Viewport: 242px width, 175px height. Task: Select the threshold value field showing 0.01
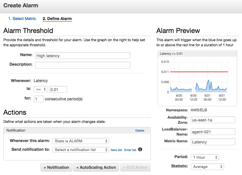[58, 89]
